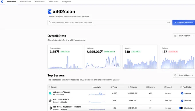Click the Coinbase icon in questflow row
Viewport: 195px width, 111px height.
point(182,93)
